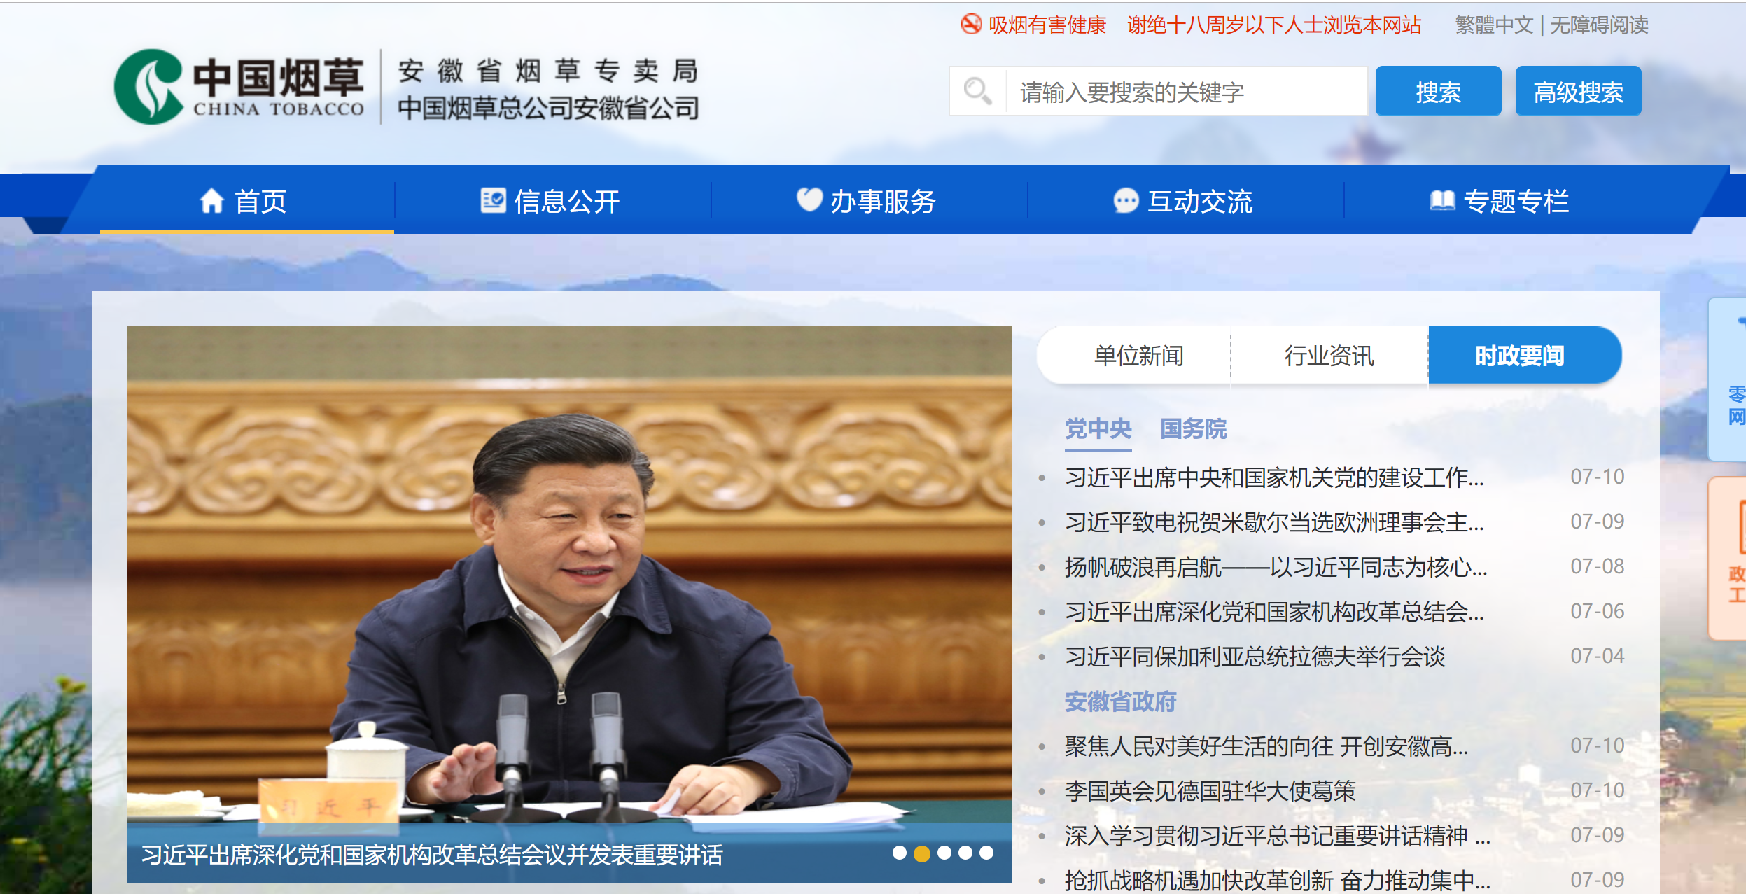This screenshot has height=894, width=1746.
Task: Click the open book icon beside 专题专栏
Action: (1442, 201)
